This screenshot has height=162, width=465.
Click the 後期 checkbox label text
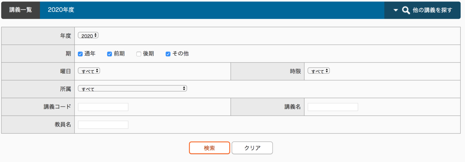click(x=148, y=54)
